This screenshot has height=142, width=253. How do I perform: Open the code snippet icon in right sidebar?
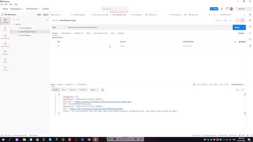250,33
